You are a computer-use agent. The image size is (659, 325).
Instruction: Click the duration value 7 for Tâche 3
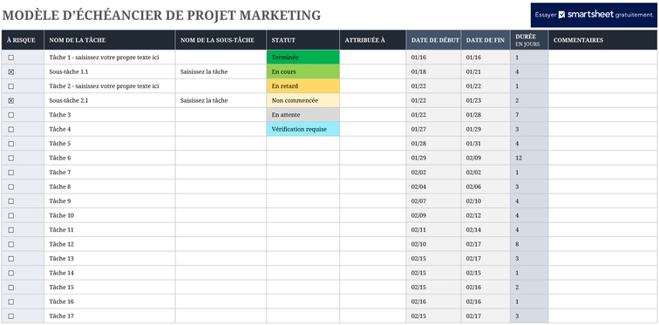tap(529, 115)
